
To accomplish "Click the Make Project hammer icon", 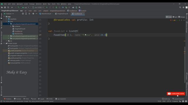I will point(19,7).
